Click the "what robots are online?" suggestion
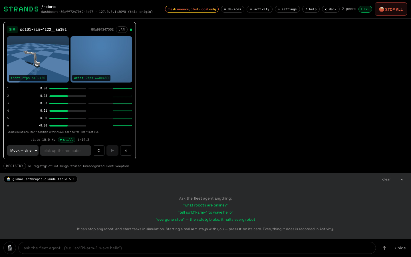The height and width of the screenshot is (257, 411). click(205, 205)
